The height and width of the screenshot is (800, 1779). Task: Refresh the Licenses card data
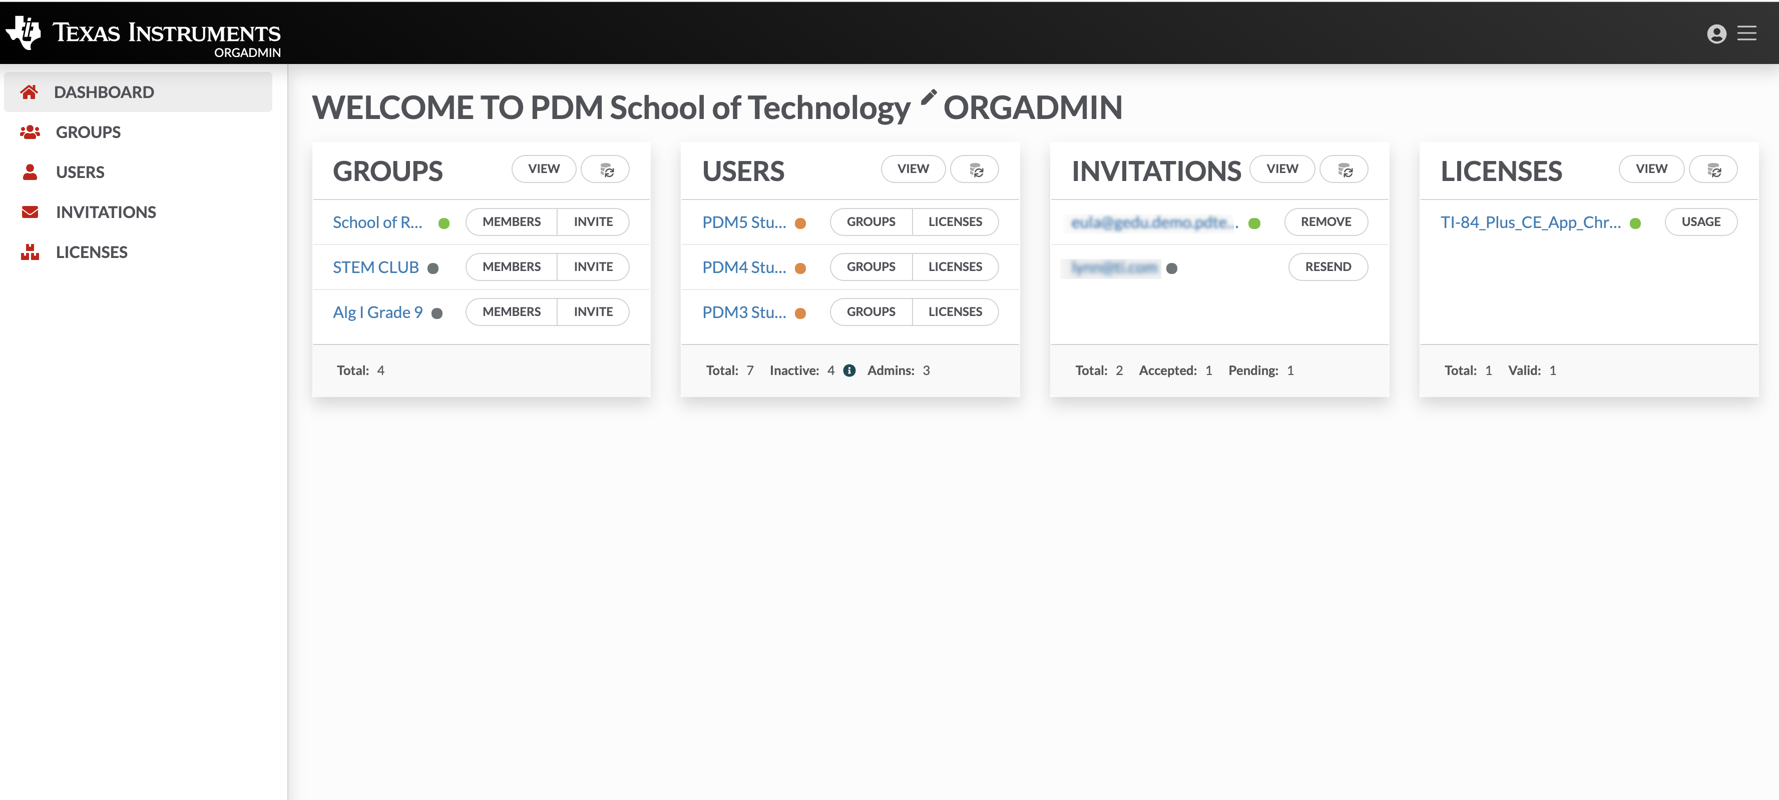tap(1713, 169)
